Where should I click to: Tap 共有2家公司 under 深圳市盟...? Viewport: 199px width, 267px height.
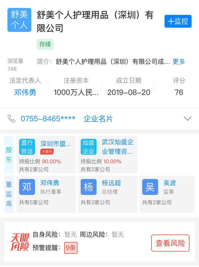34,170
